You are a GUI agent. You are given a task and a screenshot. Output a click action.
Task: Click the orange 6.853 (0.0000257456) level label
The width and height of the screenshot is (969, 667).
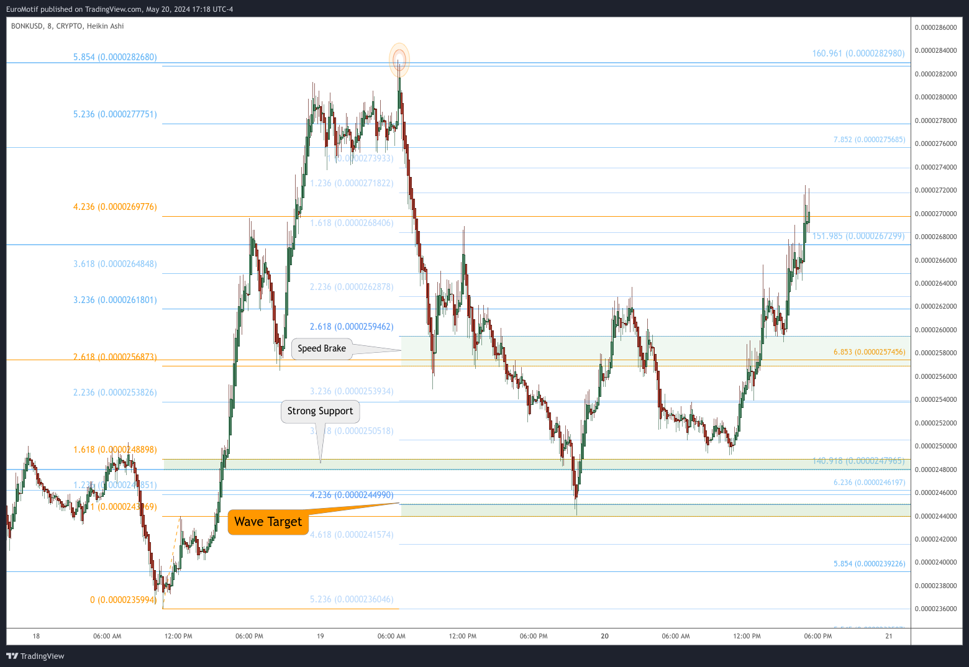[870, 352]
